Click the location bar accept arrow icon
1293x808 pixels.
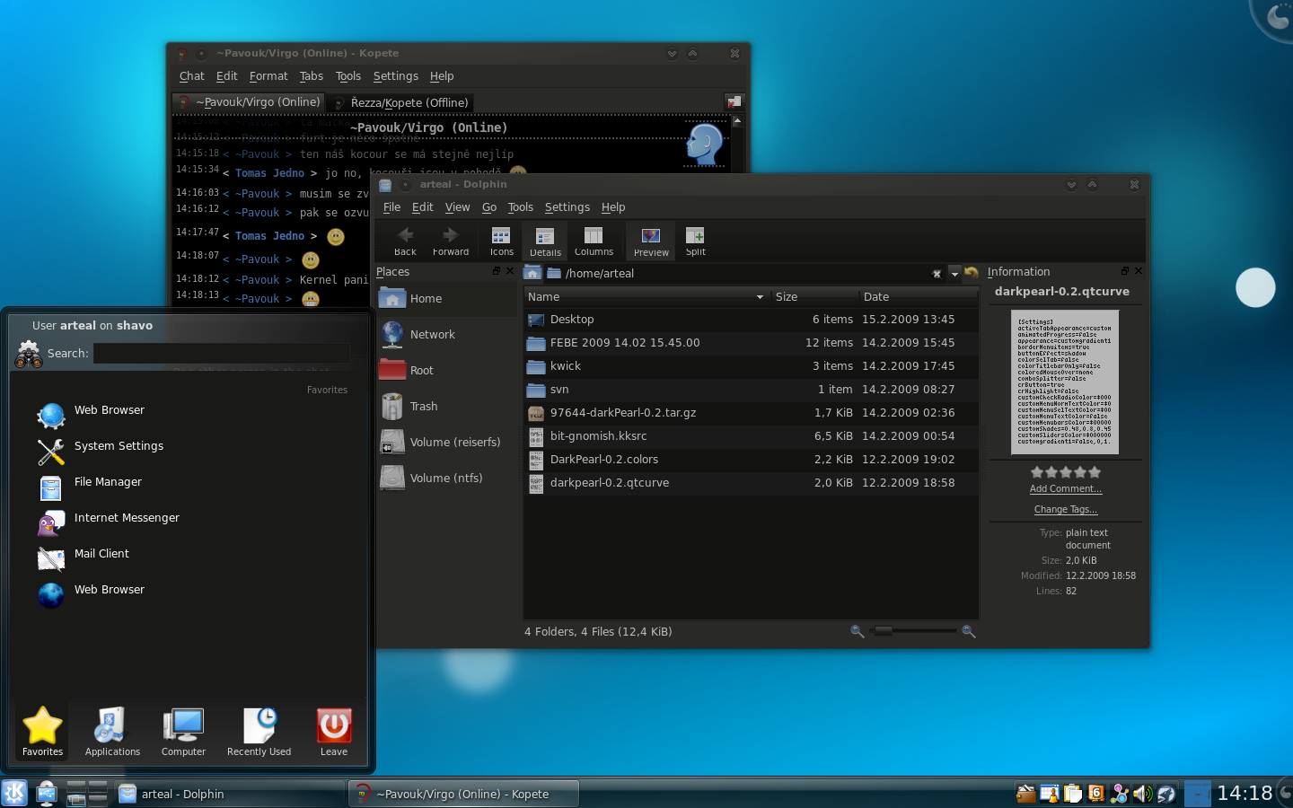(x=971, y=273)
